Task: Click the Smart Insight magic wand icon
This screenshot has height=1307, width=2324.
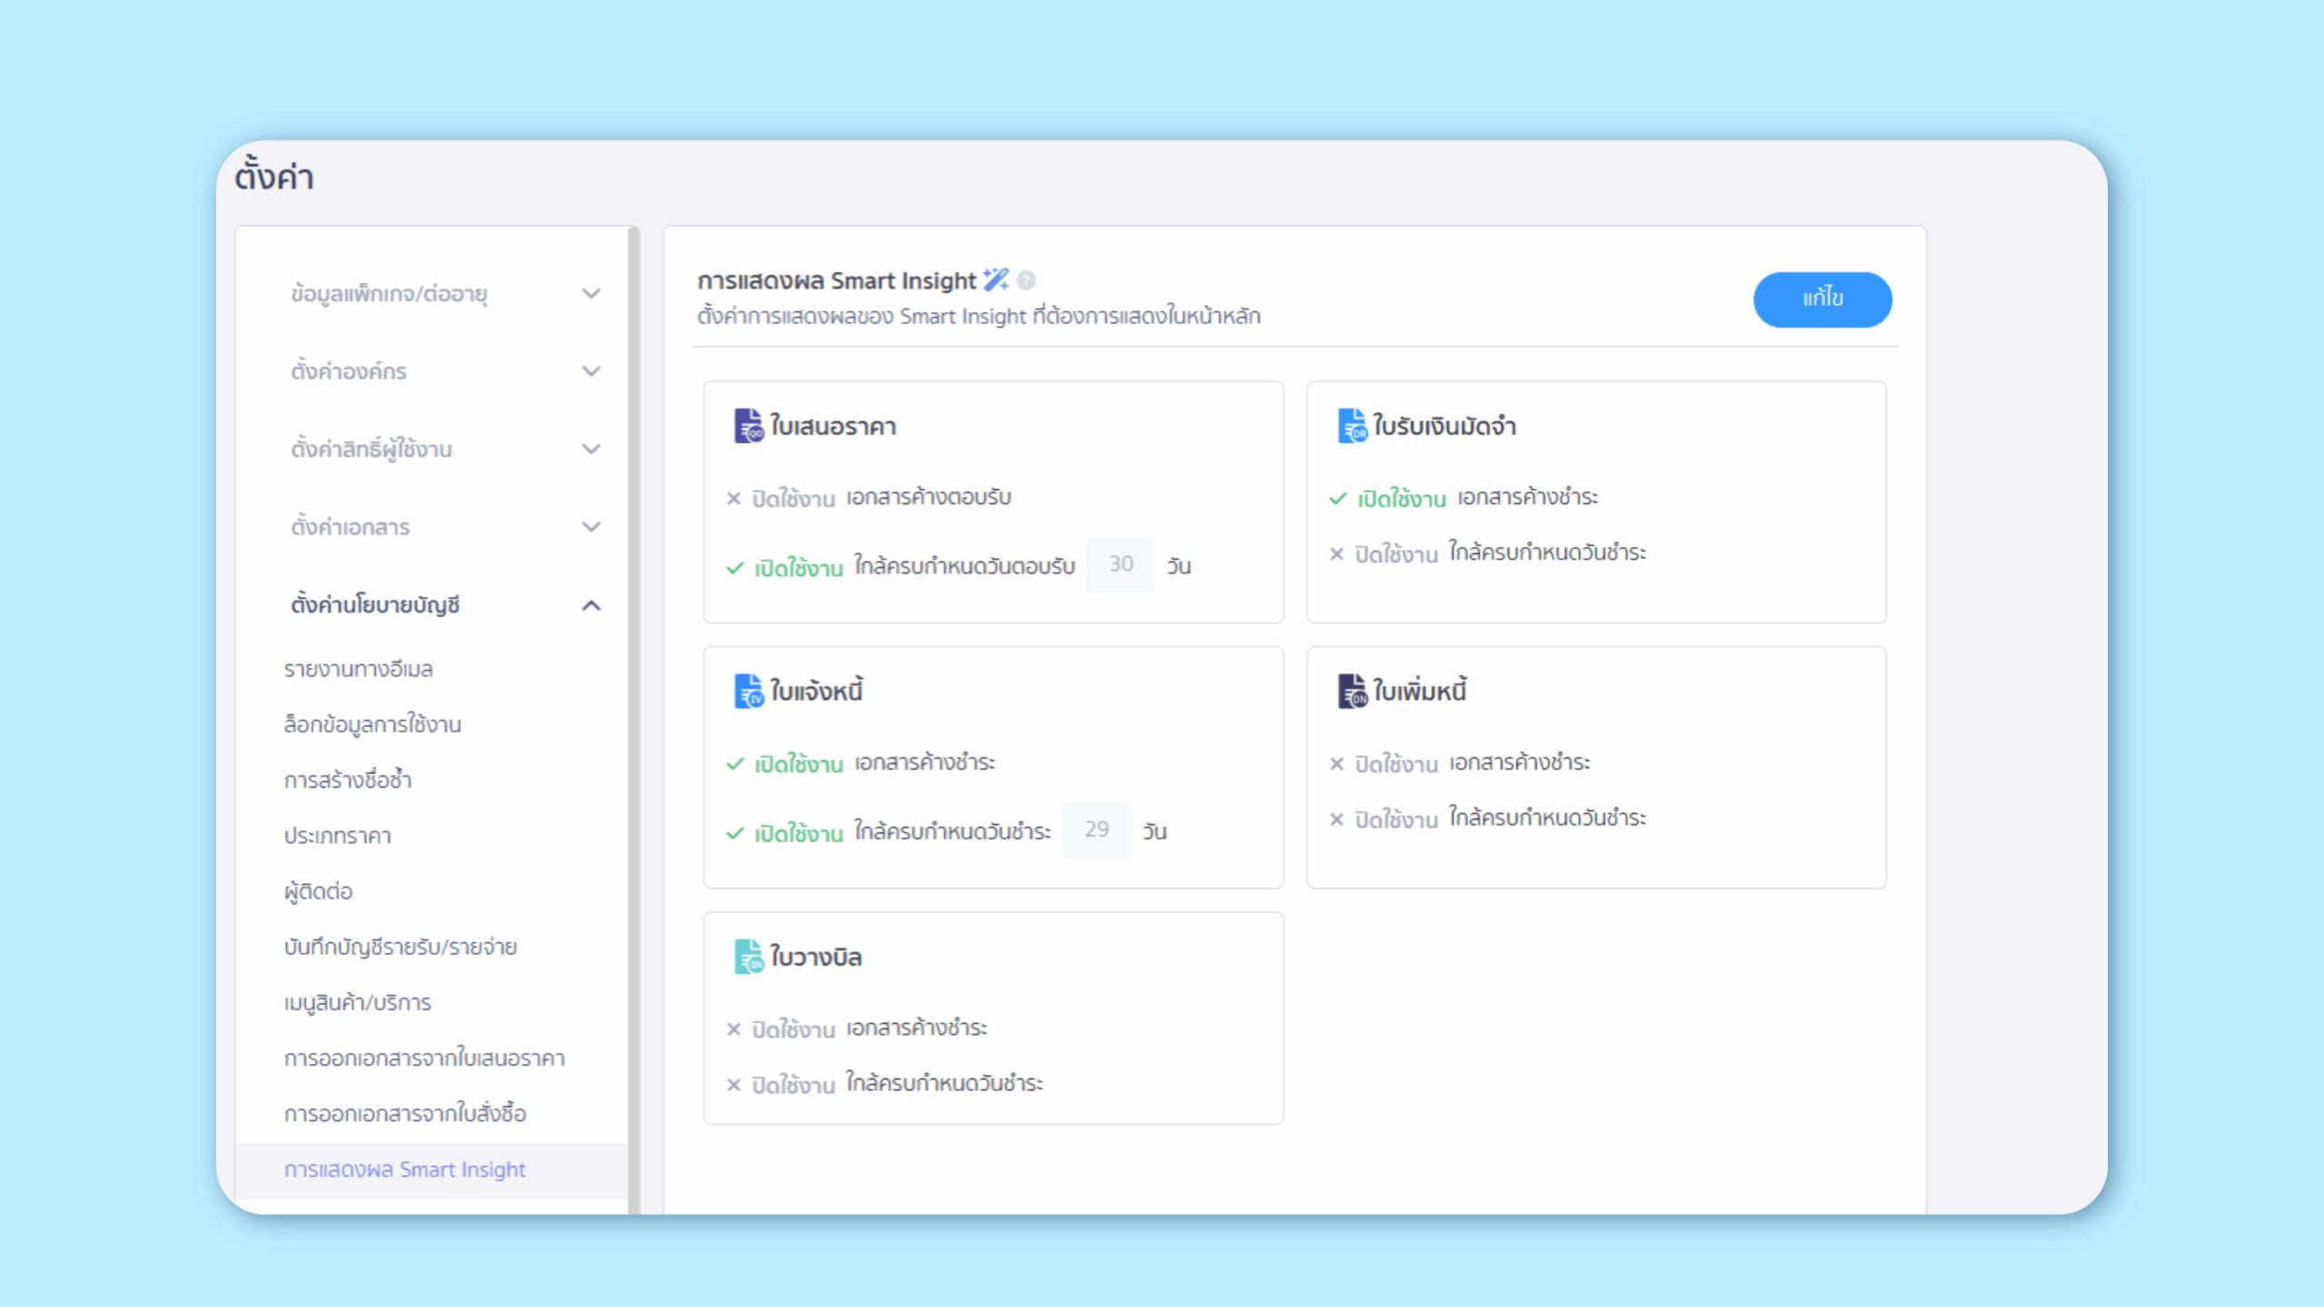Action: 996,280
